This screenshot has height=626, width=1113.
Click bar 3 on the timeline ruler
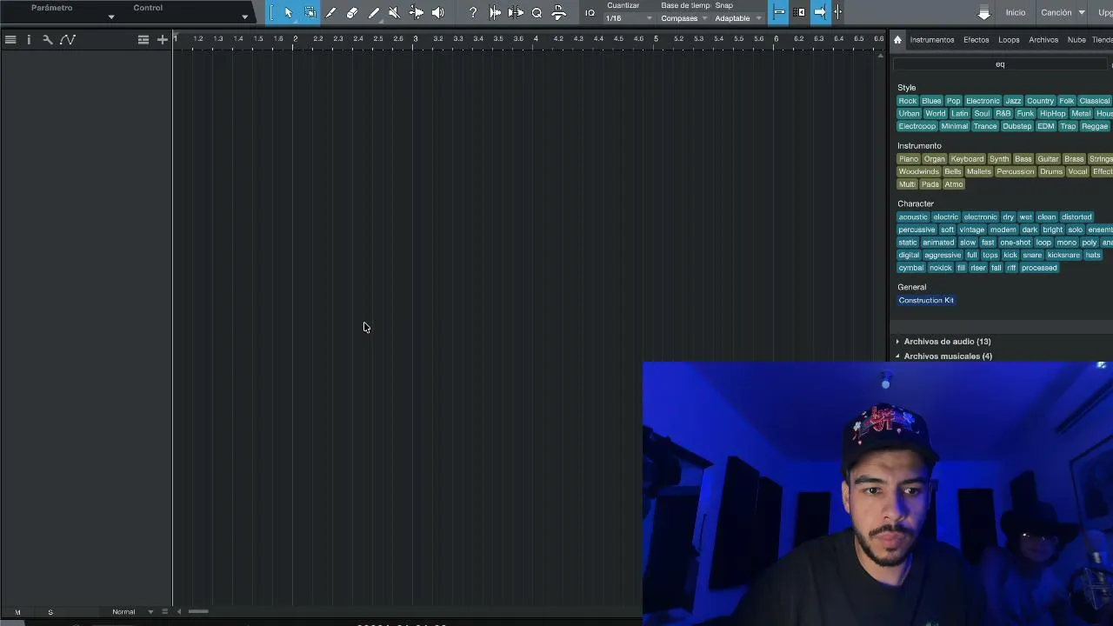(415, 39)
